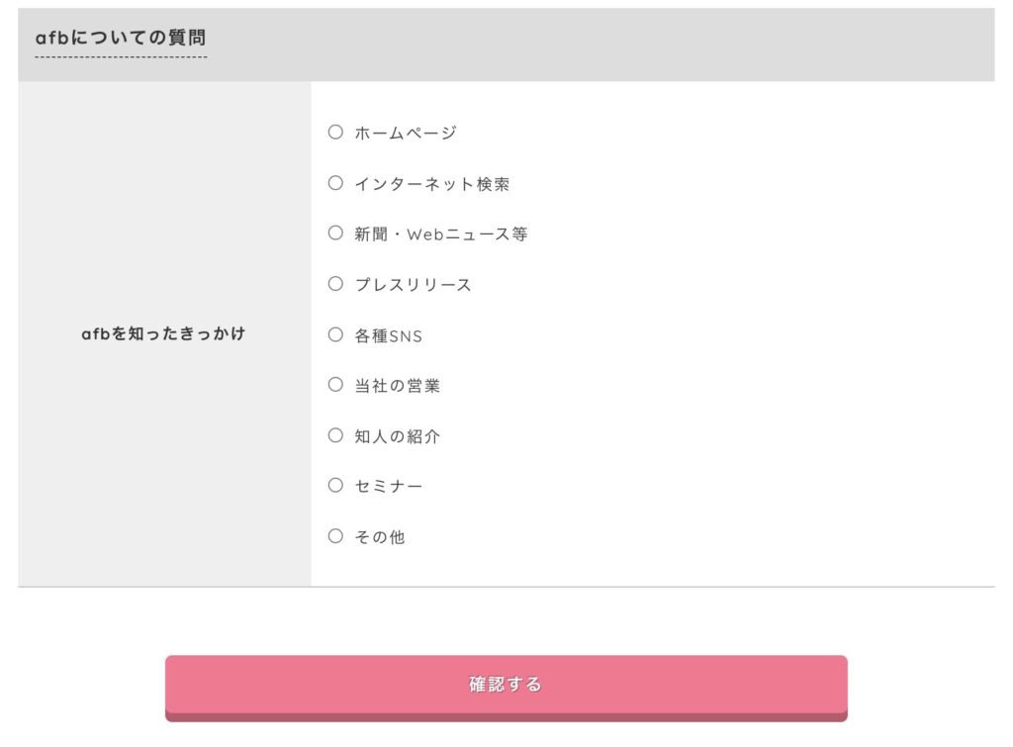Select the セミナー radio button
The width and height of the screenshot is (1013, 747).
(335, 485)
